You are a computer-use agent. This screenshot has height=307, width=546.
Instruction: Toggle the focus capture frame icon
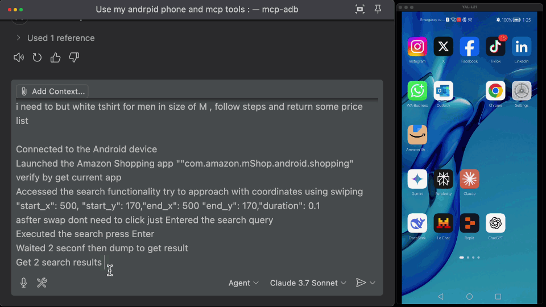click(359, 10)
